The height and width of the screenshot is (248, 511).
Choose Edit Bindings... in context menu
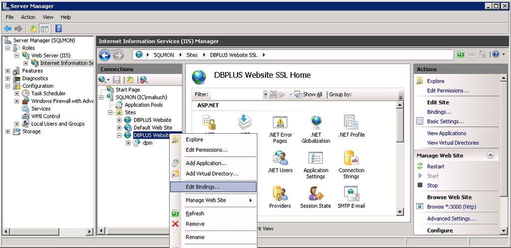(214, 187)
